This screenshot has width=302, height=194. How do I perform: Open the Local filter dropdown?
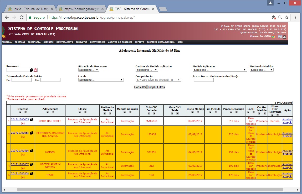[x=101, y=80]
